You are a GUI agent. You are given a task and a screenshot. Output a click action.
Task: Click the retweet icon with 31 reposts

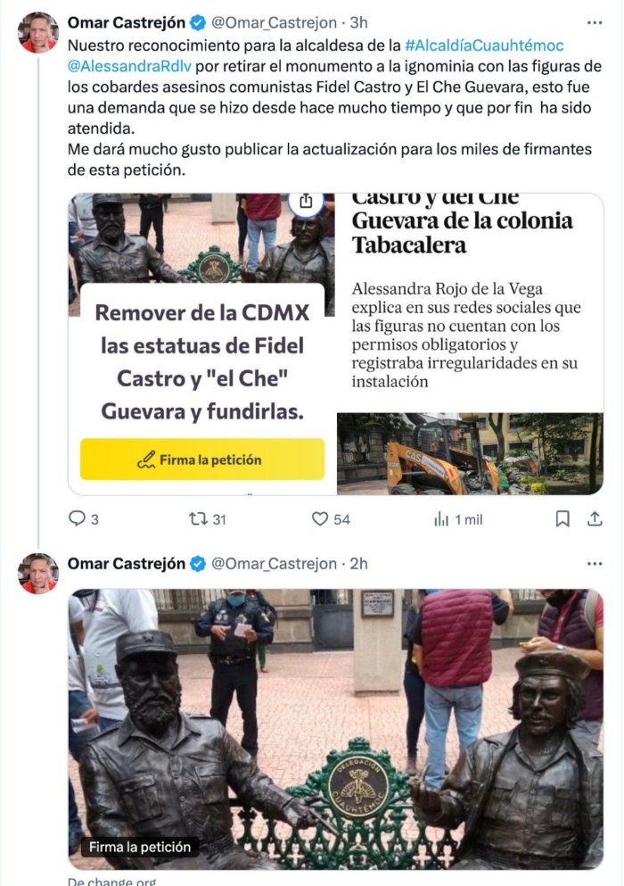[198, 518]
